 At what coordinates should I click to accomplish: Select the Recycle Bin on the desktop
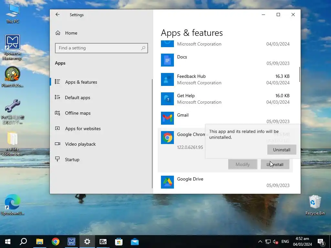315,205
